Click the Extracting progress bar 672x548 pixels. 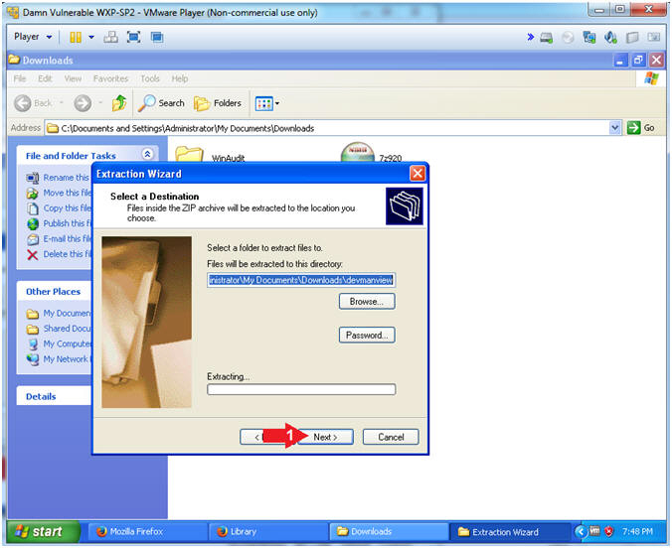coord(301,389)
